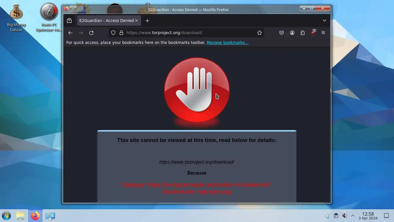Open Save to Pocket icon
This screenshot has height=222, width=394.
click(x=282, y=33)
